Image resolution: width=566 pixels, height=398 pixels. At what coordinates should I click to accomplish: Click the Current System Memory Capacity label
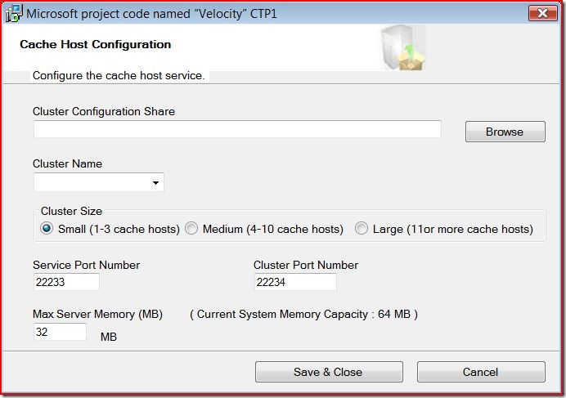[303, 314]
